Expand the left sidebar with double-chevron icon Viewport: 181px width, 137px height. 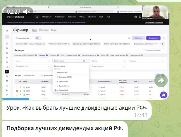point(7,31)
